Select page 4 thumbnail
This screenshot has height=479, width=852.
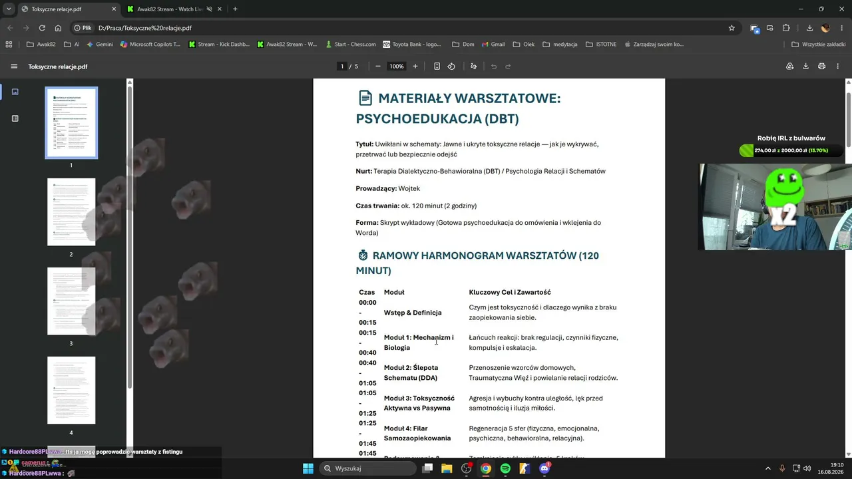pos(71,390)
